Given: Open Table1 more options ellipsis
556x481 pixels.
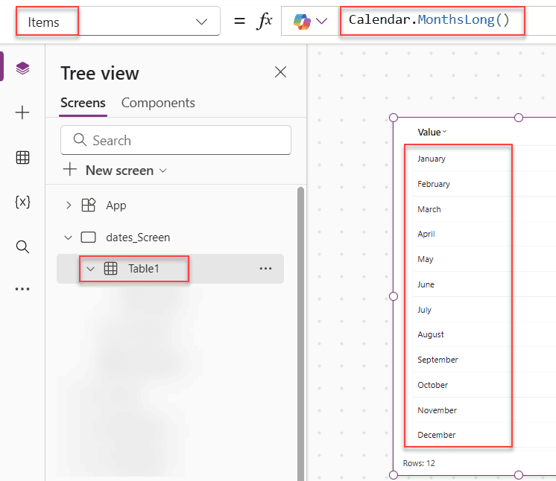Looking at the screenshot, I should tap(265, 269).
